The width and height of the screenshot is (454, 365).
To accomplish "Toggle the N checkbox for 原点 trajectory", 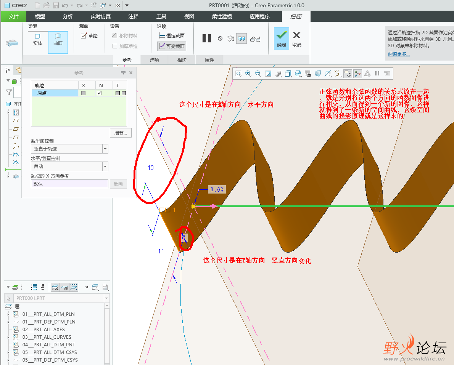I will point(99,93).
